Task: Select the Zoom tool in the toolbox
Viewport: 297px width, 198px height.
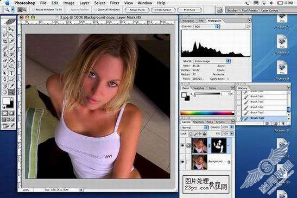Action: (x=11, y=92)
